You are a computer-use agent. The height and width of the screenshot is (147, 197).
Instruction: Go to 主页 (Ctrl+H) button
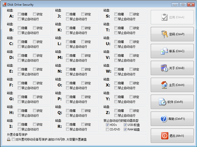pos(172,85)
